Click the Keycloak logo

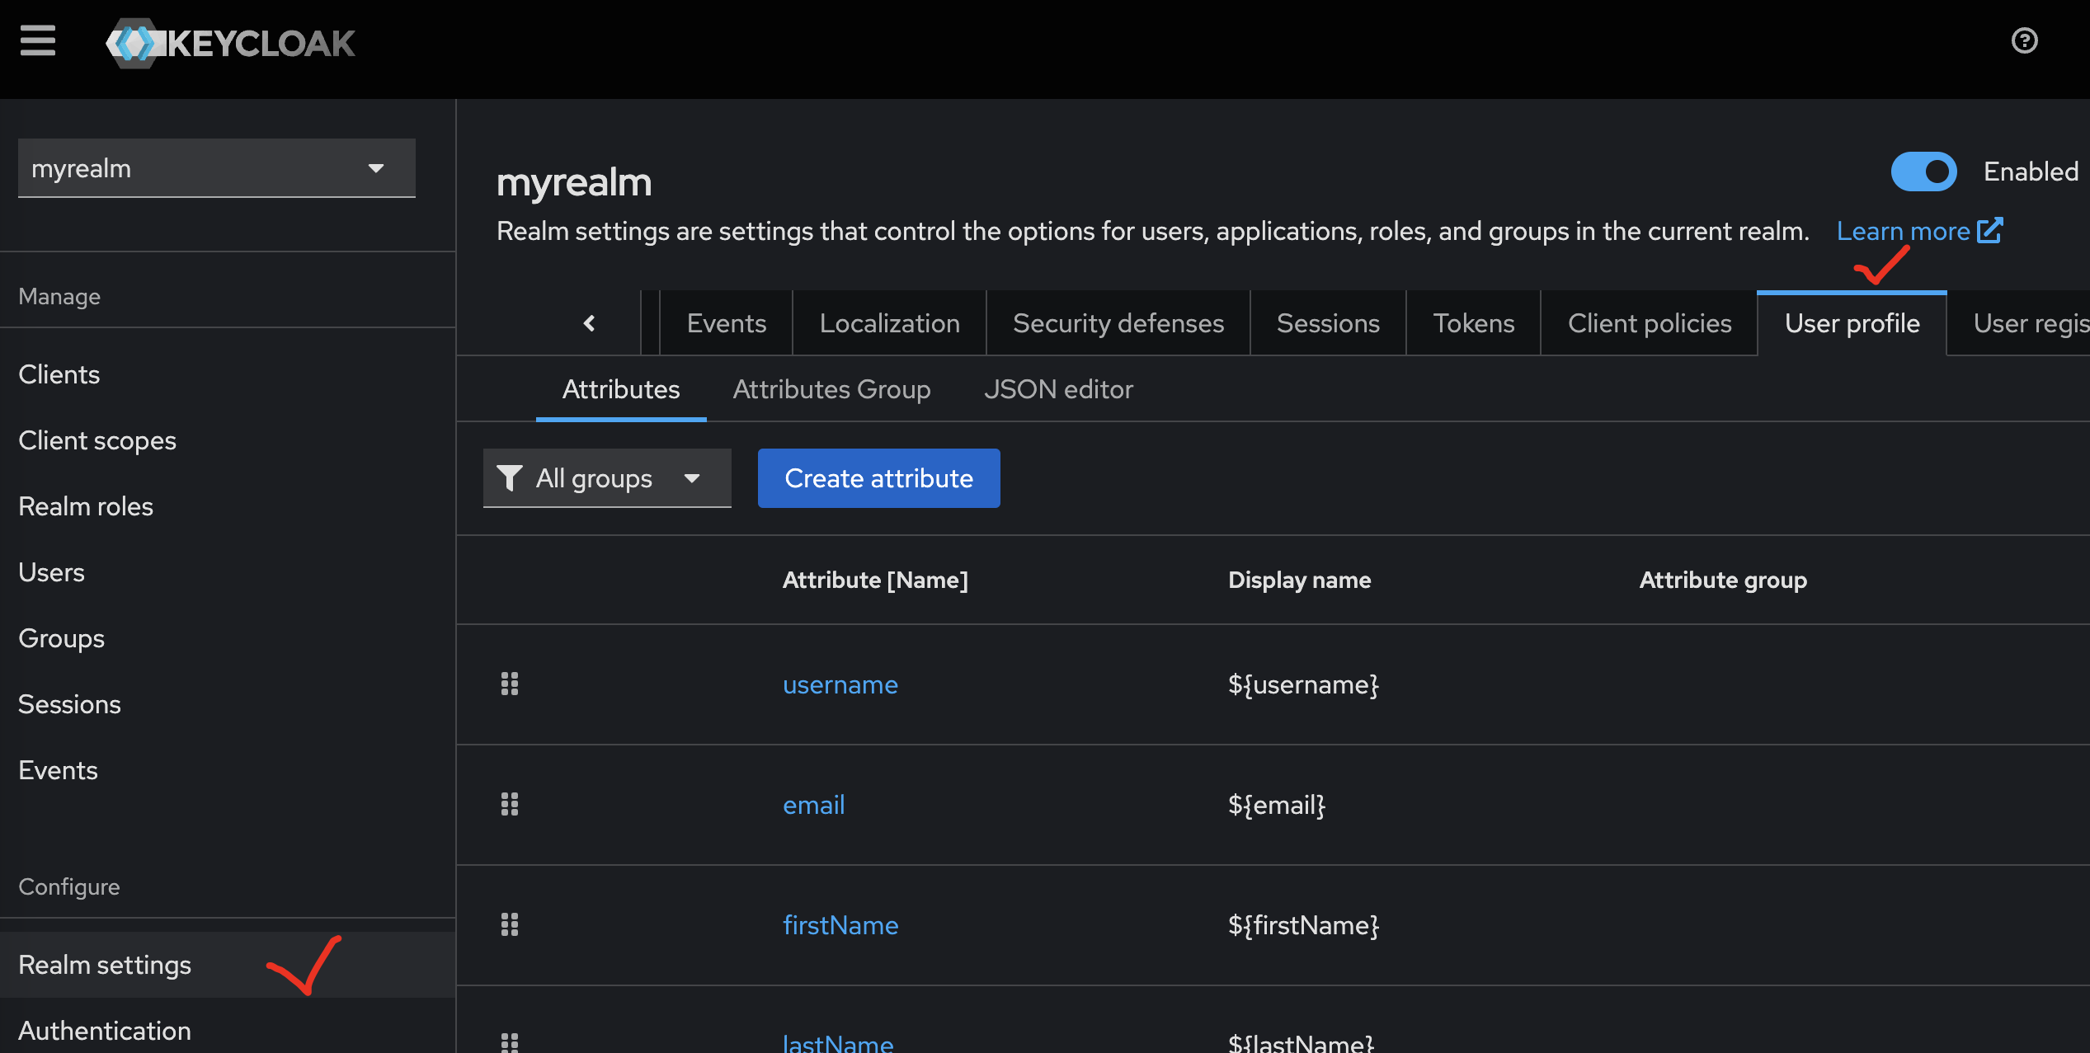(231, 43)
